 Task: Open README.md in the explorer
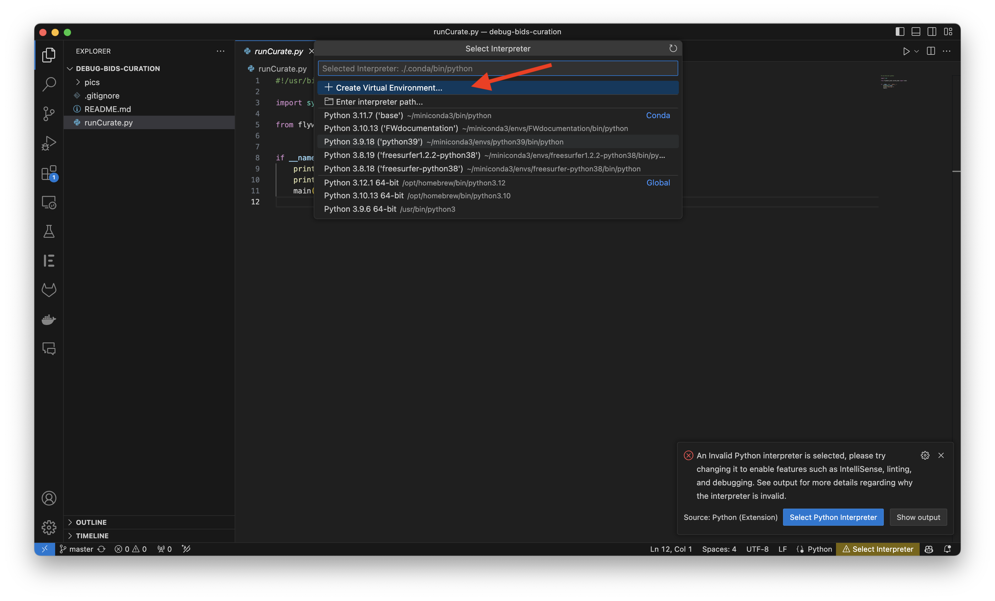tap(149, 109)
